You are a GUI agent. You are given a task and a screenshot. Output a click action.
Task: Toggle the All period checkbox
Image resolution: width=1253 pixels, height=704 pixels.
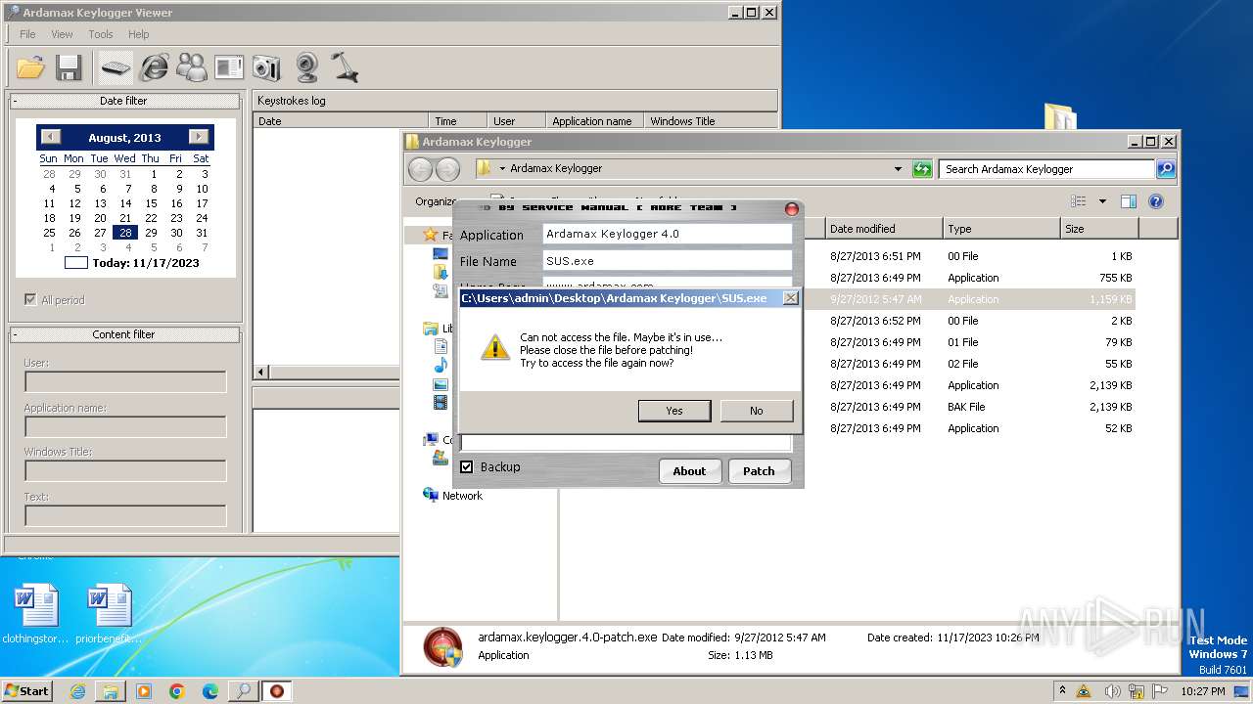click(30, 299)
